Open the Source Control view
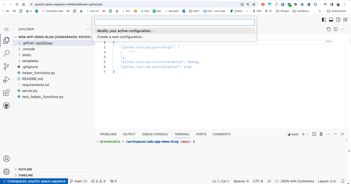This screenshot has height=184, width=351. pyautogui.click(x=6, y=66)
